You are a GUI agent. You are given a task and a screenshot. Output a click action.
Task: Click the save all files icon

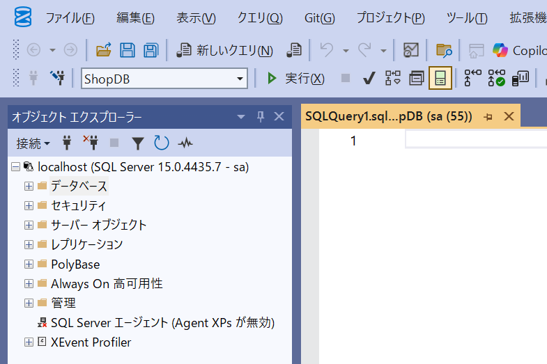(x=151, y=50)
